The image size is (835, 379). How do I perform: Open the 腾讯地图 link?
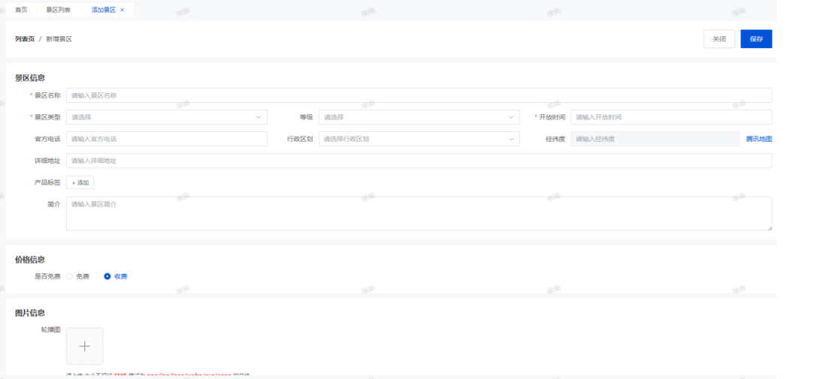point(758,139)
